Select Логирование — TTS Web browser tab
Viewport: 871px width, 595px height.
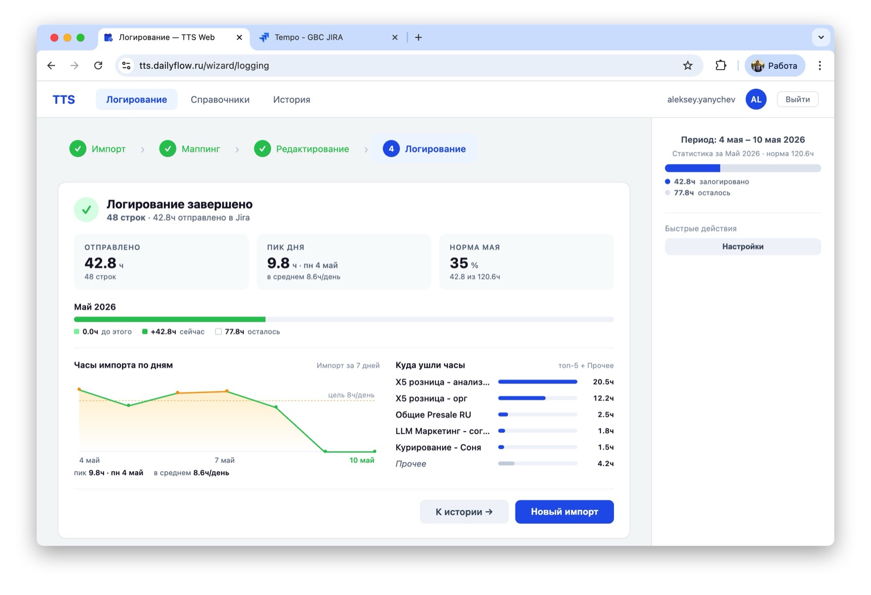click(173, 38)
